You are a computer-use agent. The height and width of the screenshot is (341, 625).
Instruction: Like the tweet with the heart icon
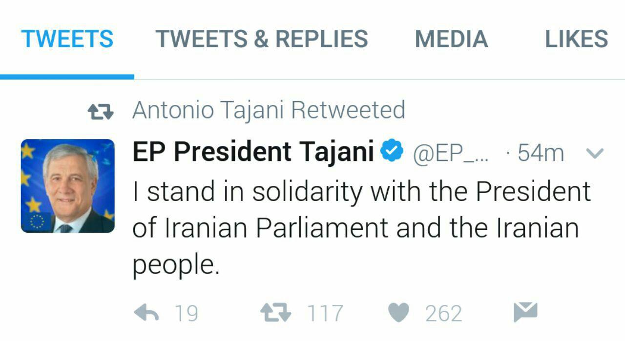[x=398, y=313]
